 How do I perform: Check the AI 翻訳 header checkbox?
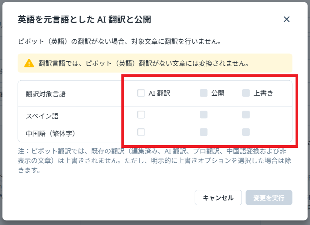(x=141, y=93)
